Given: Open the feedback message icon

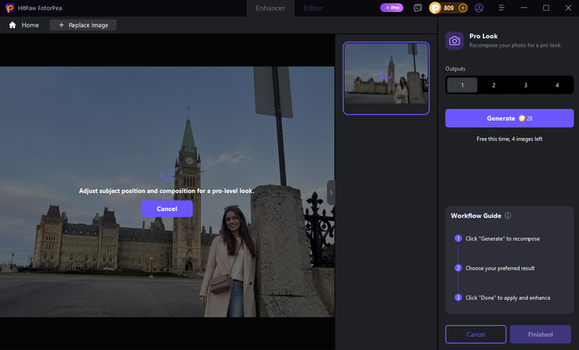Looking at the screenshot, I should [x=418, y=8].
